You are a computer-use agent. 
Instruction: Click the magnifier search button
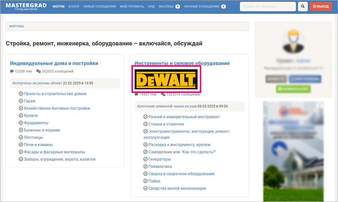303,6
